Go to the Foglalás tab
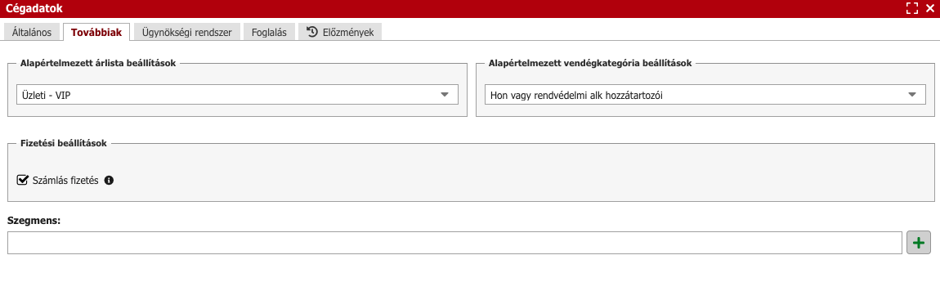 [x=270, y=33]
